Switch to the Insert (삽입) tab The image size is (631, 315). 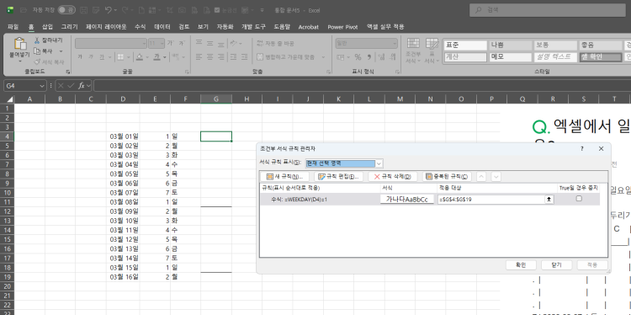(47, 27)
